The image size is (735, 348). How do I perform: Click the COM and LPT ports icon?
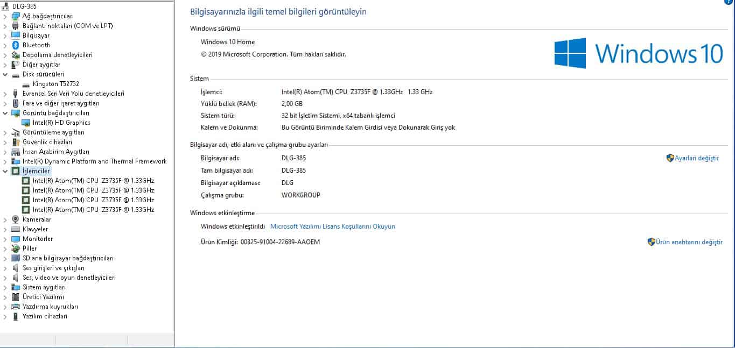pos(16,26)
